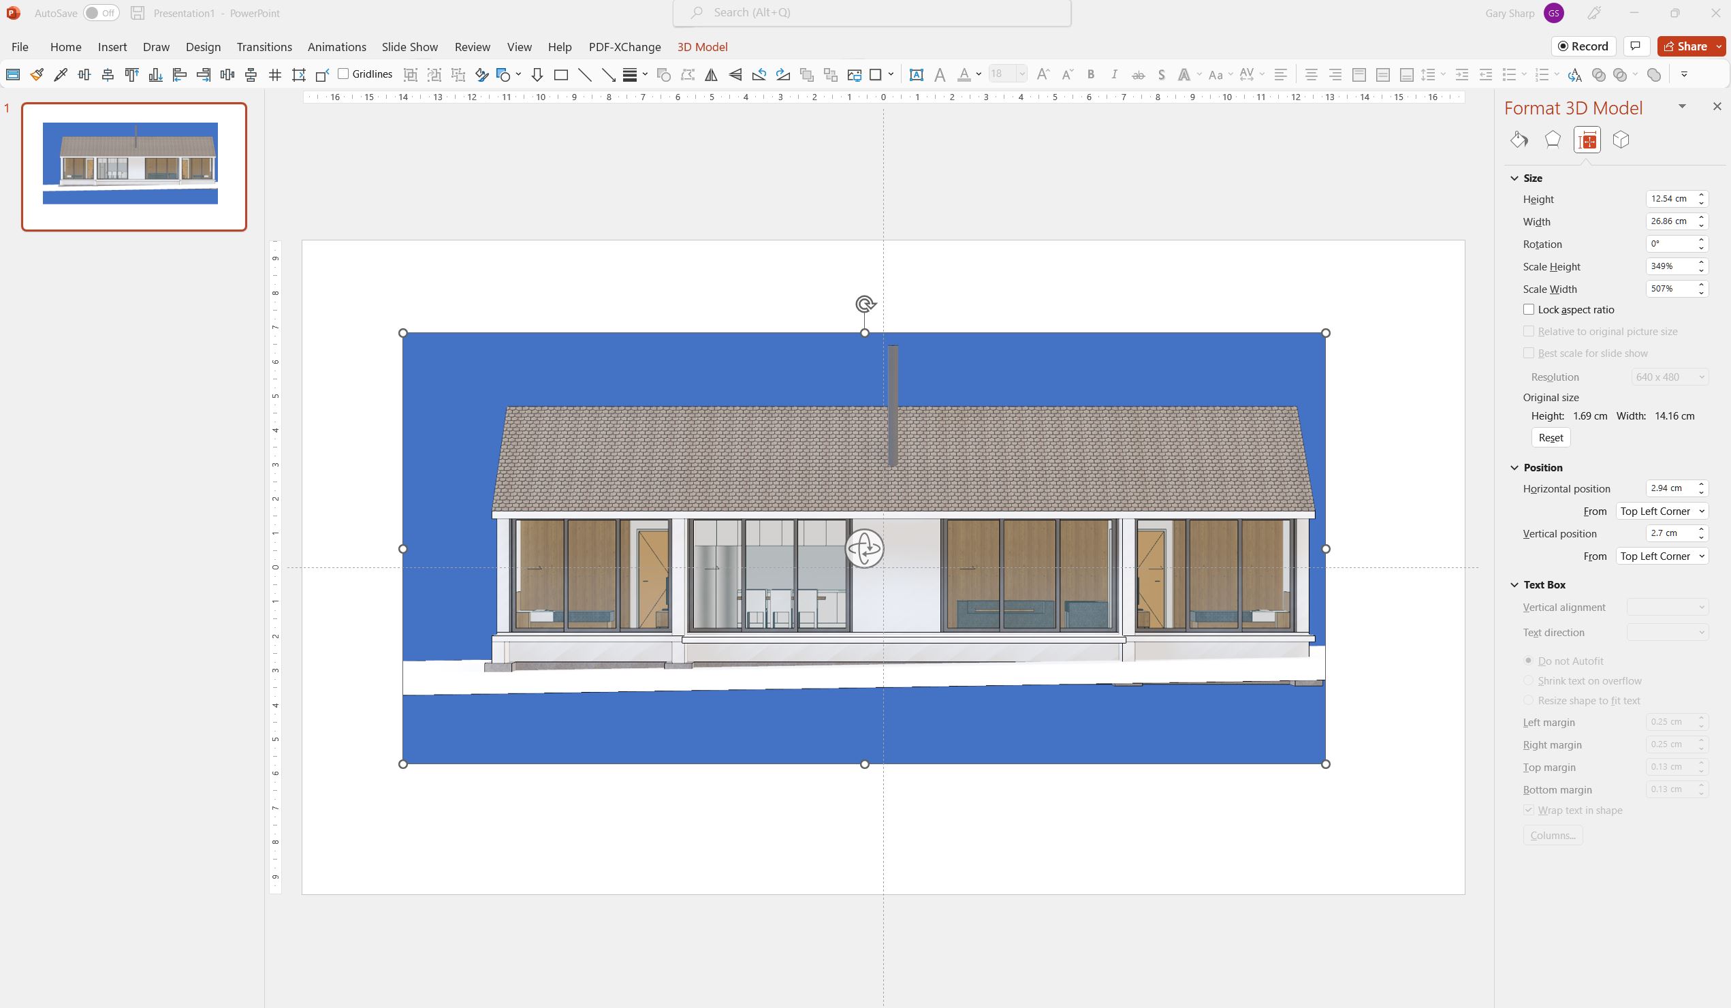
Task: Open Fill & Line tab in Format pane
Action: pyautogui.click(x=1519, y=140)
